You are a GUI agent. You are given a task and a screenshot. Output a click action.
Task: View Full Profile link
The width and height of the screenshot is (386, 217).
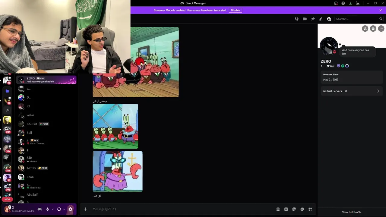tap(352, 212)
